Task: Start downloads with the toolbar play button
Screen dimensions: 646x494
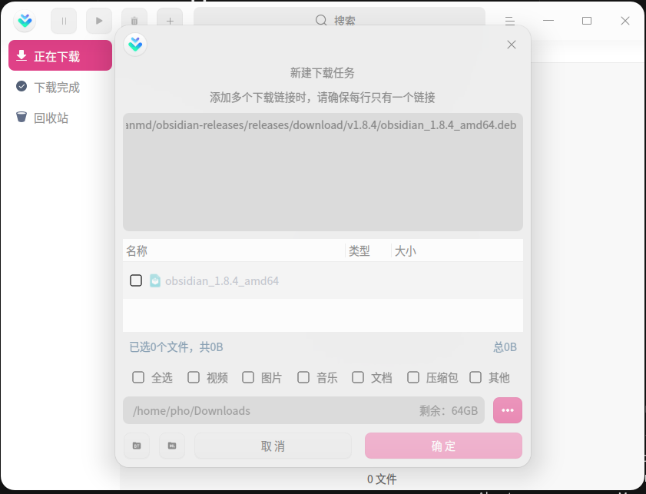Action: tap(99, 21)
